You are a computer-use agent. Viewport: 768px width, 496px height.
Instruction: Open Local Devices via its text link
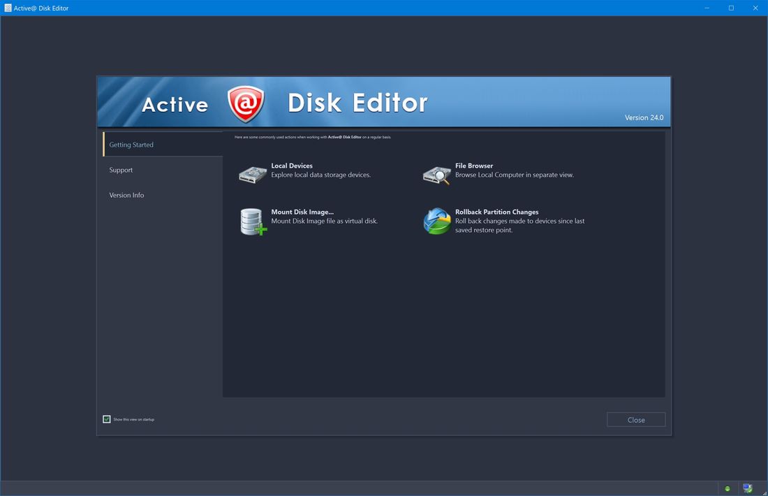(291, 166)
